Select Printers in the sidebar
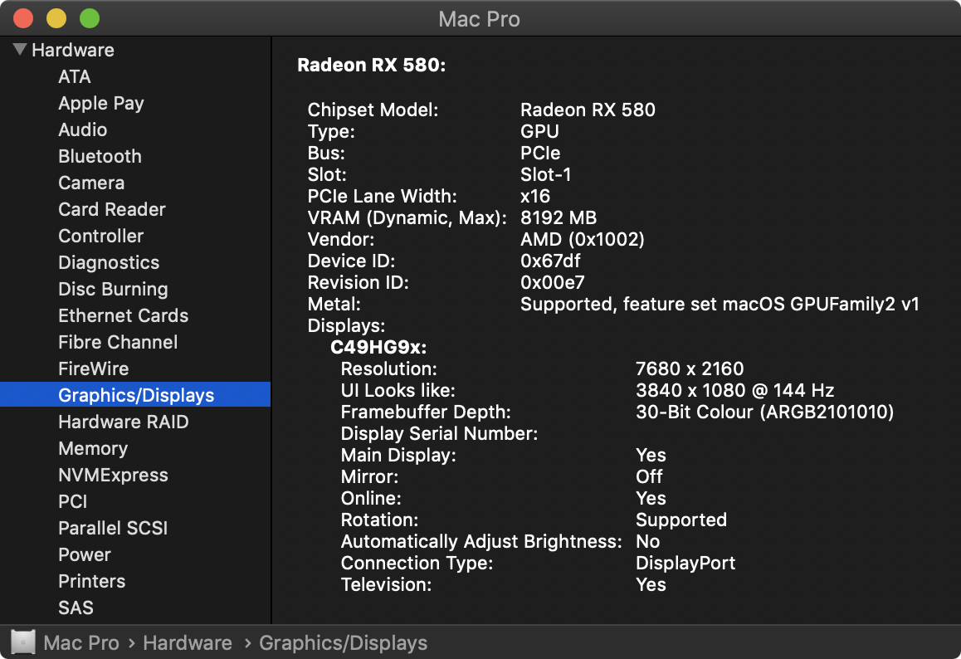The width and height of the screenshot is (961, 659). point(91,581)
